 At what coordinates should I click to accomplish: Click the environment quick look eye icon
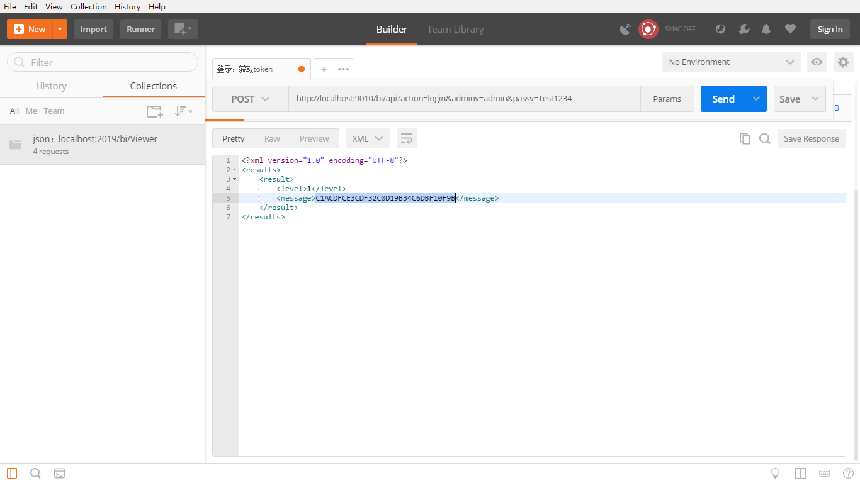817,62
